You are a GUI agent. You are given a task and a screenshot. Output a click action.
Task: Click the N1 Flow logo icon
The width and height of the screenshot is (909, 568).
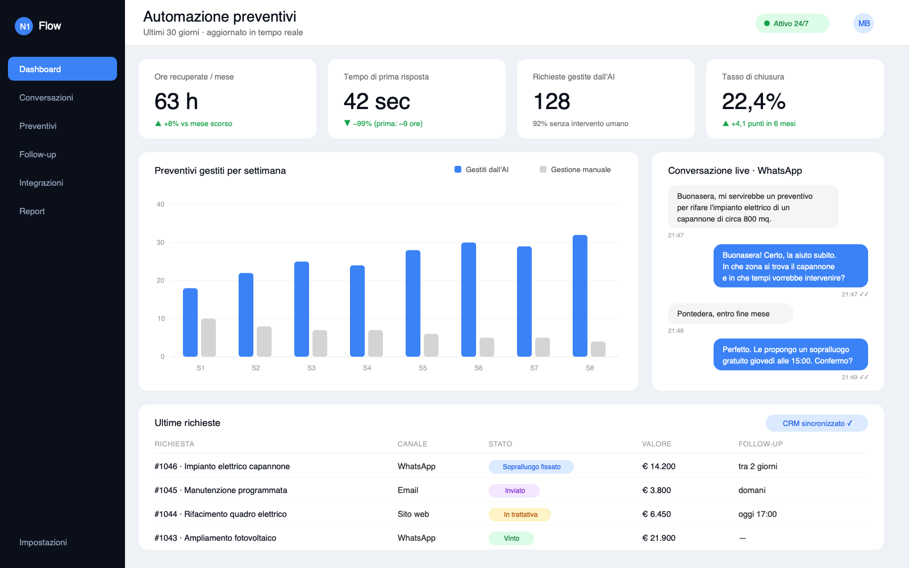point(24,26)
